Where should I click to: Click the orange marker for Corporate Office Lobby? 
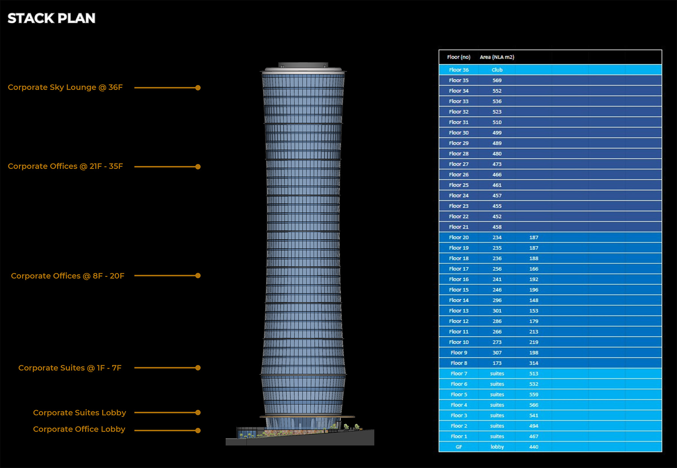(x=198, y=429)
